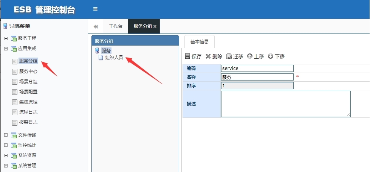
Task: Click the 服务工程 folder icon
Action: point(14,38)
